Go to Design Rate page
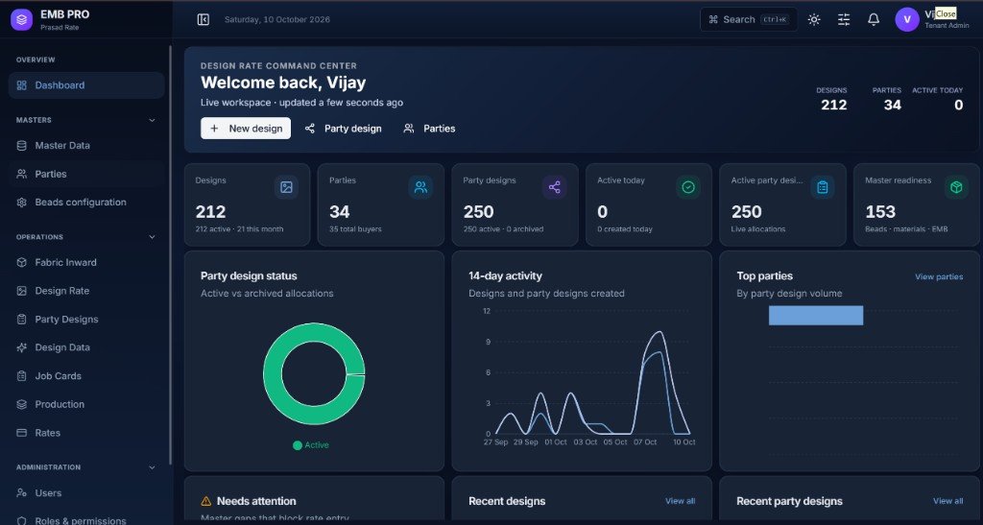This screenshot has width=983, height=525. (x=86, y=291)
